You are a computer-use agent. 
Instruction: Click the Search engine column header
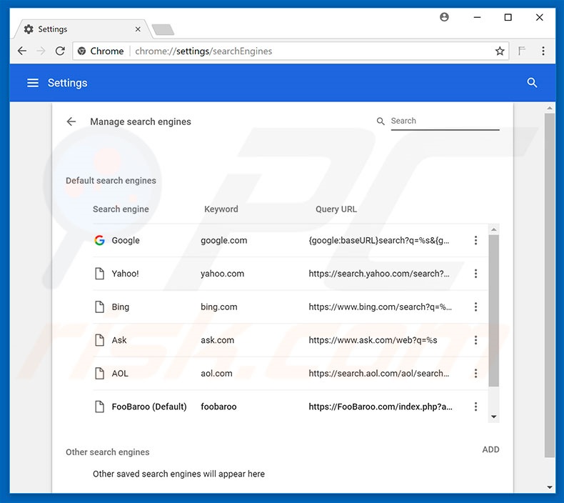click(121, 209)
